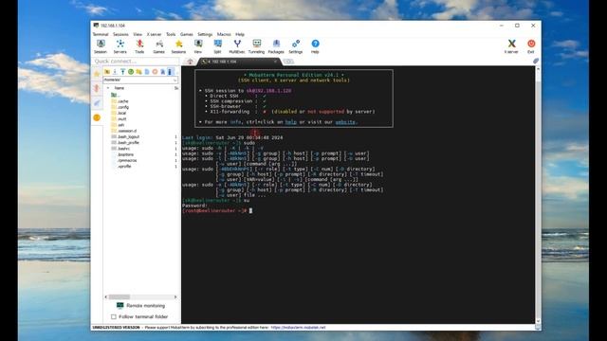Open the View menu
The width and height of the screenshot is (607, 341).
[138, 34]
